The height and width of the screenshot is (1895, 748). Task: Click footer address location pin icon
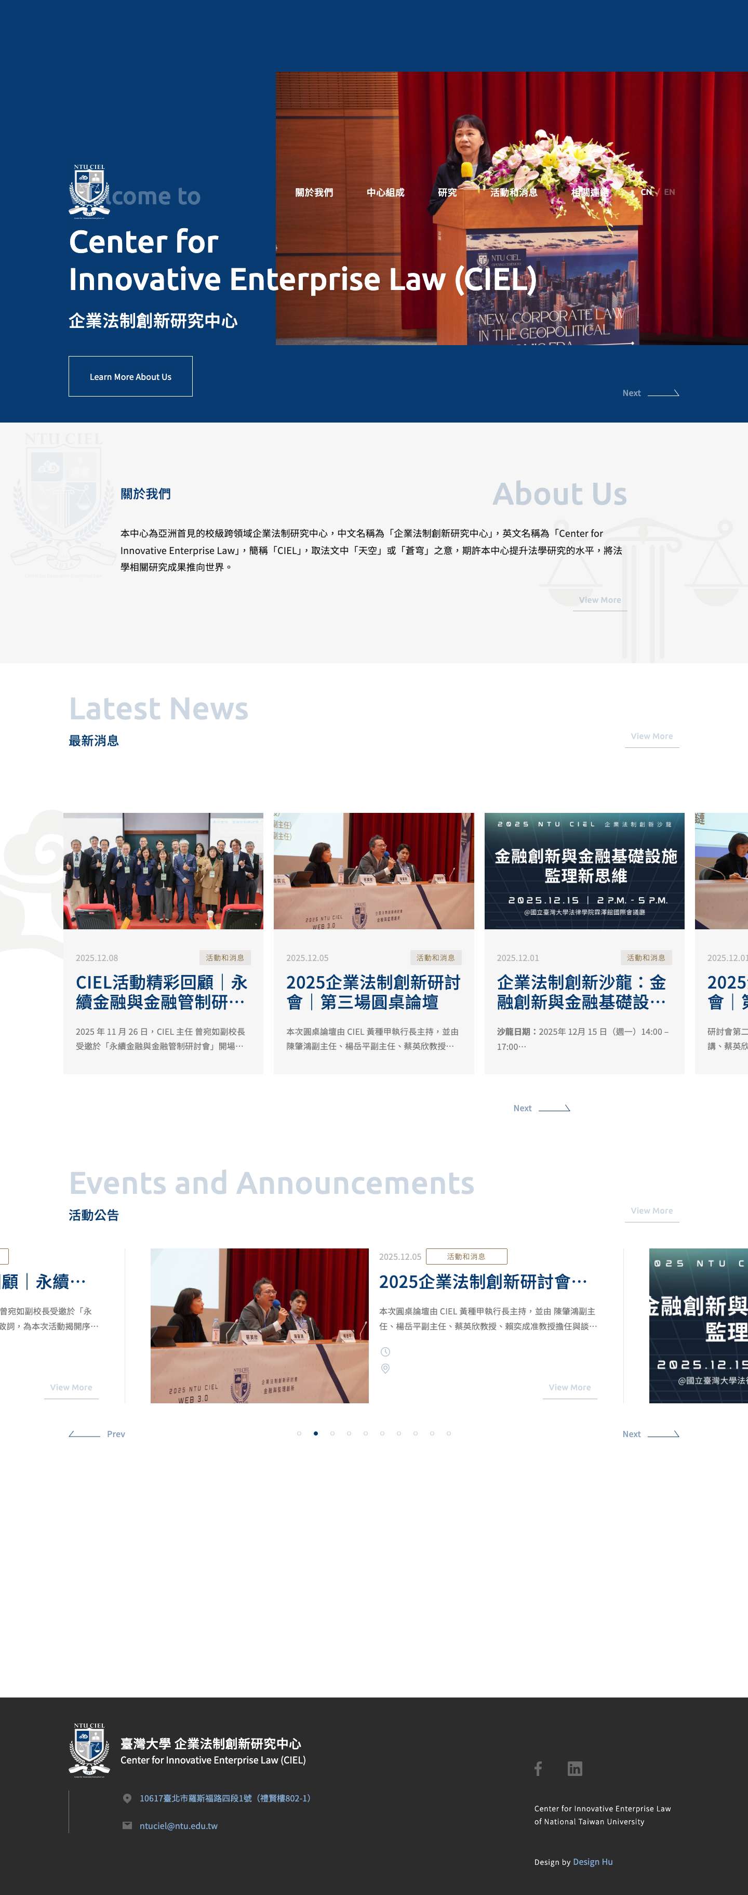(127, 1798)
